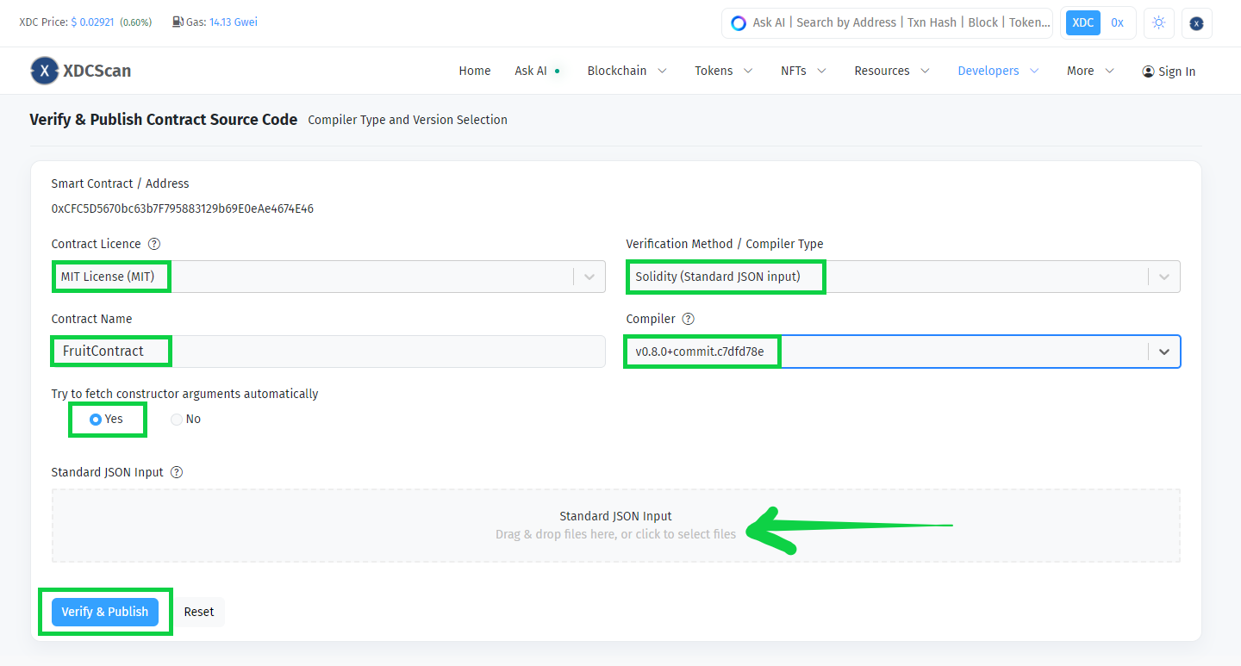Open the Contract Licence dropdown
Screen dimensions: 1241x666
328,277
